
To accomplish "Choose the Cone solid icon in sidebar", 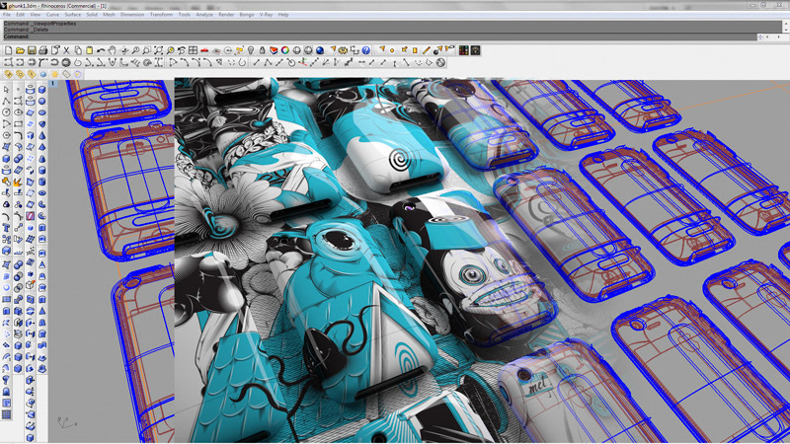I will tap(42, 135).
